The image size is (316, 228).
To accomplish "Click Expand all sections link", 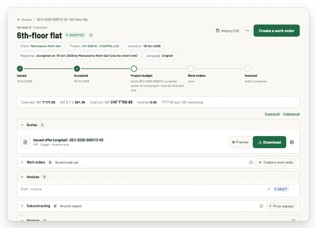I will click(272, 114).
